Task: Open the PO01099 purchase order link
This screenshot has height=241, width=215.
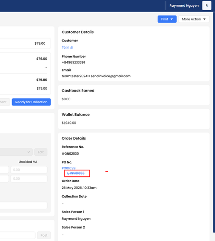Action: 68,168
